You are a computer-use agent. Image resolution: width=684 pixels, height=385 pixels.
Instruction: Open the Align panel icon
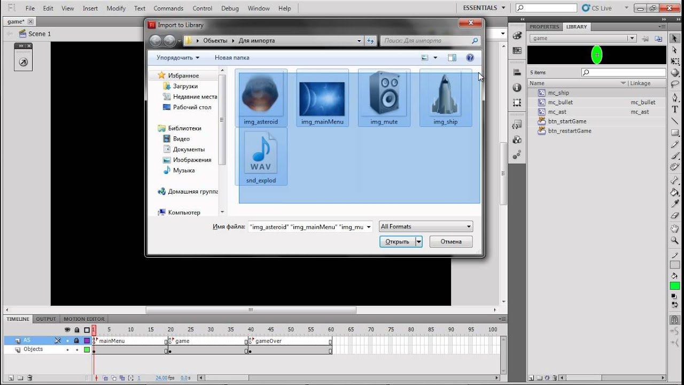coord(517,72)
